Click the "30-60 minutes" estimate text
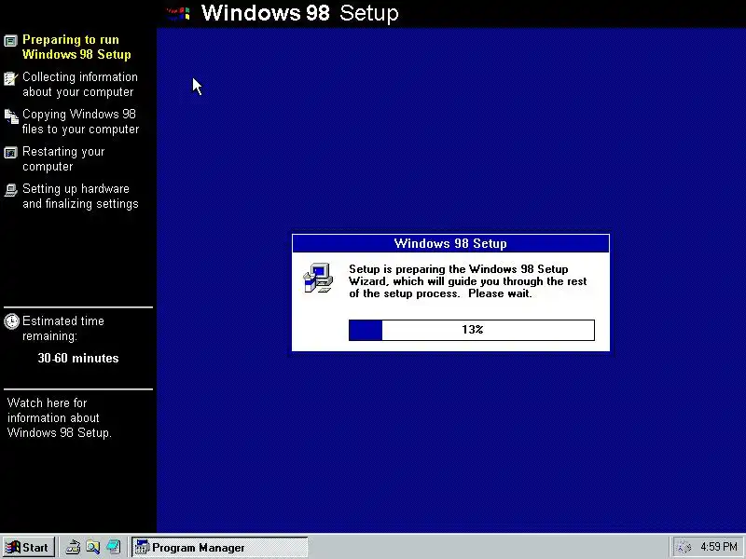Viewport: 746px width, 559px height. (78, 358)
